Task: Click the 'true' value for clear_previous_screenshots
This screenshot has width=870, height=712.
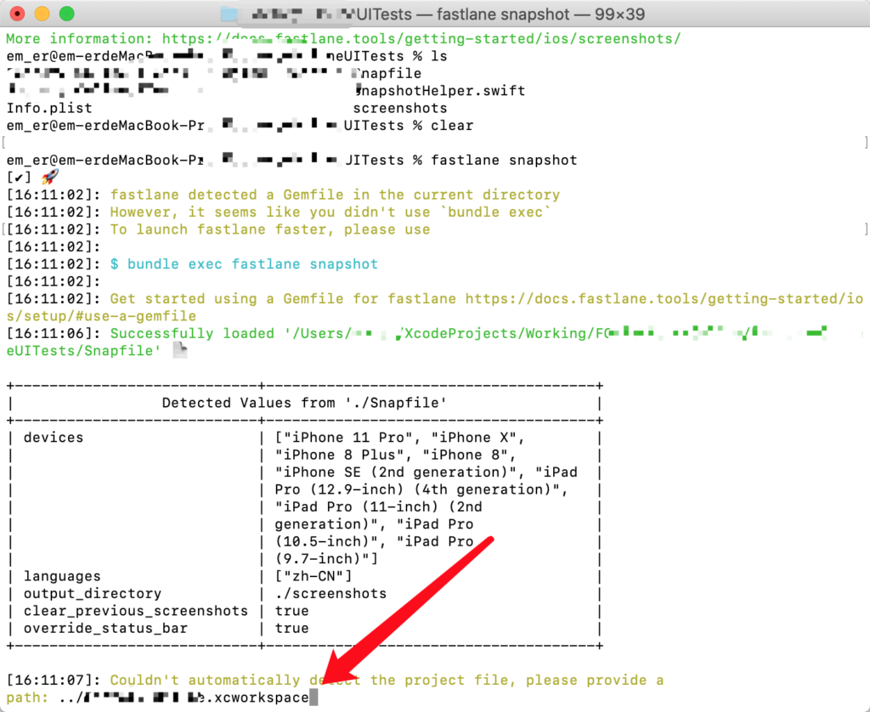Action: click(292, 611)
